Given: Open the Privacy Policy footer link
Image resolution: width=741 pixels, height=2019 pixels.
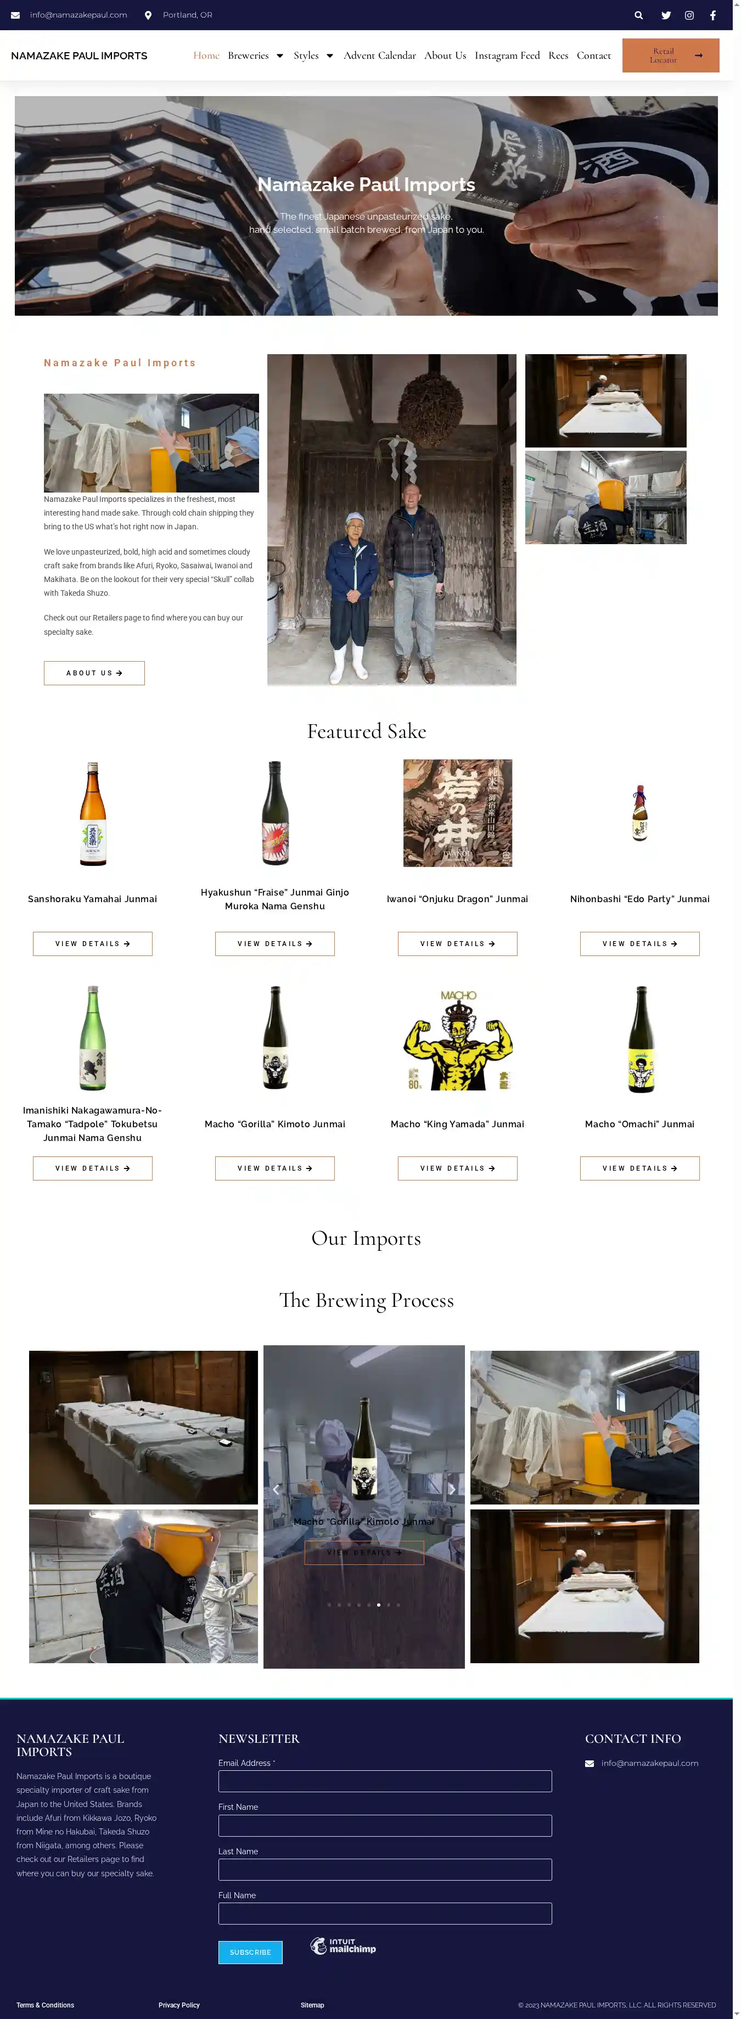Looking at the screenshot, I should (x=178, y=2005).
